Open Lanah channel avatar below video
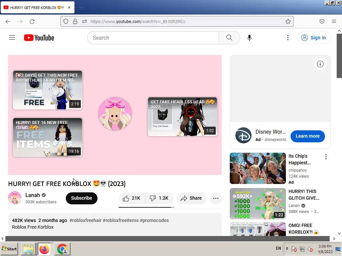Image resolution: width=342 pixels, height=256 pixels. tap(15, 198)
